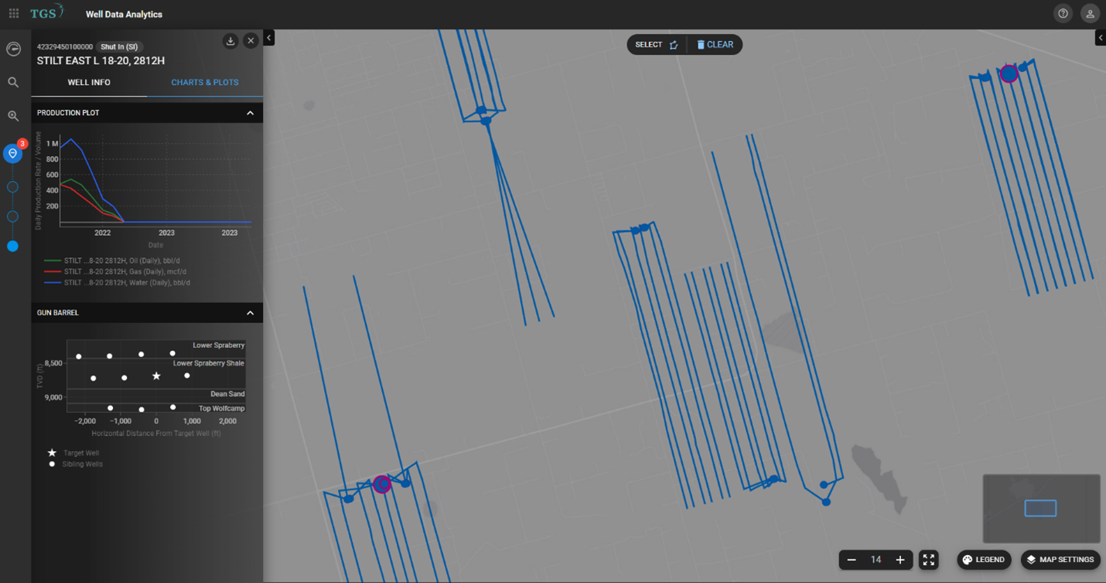Expand the right side panel arrow
Viewport: 1106px width, 583px height.
pos(1100,37)
